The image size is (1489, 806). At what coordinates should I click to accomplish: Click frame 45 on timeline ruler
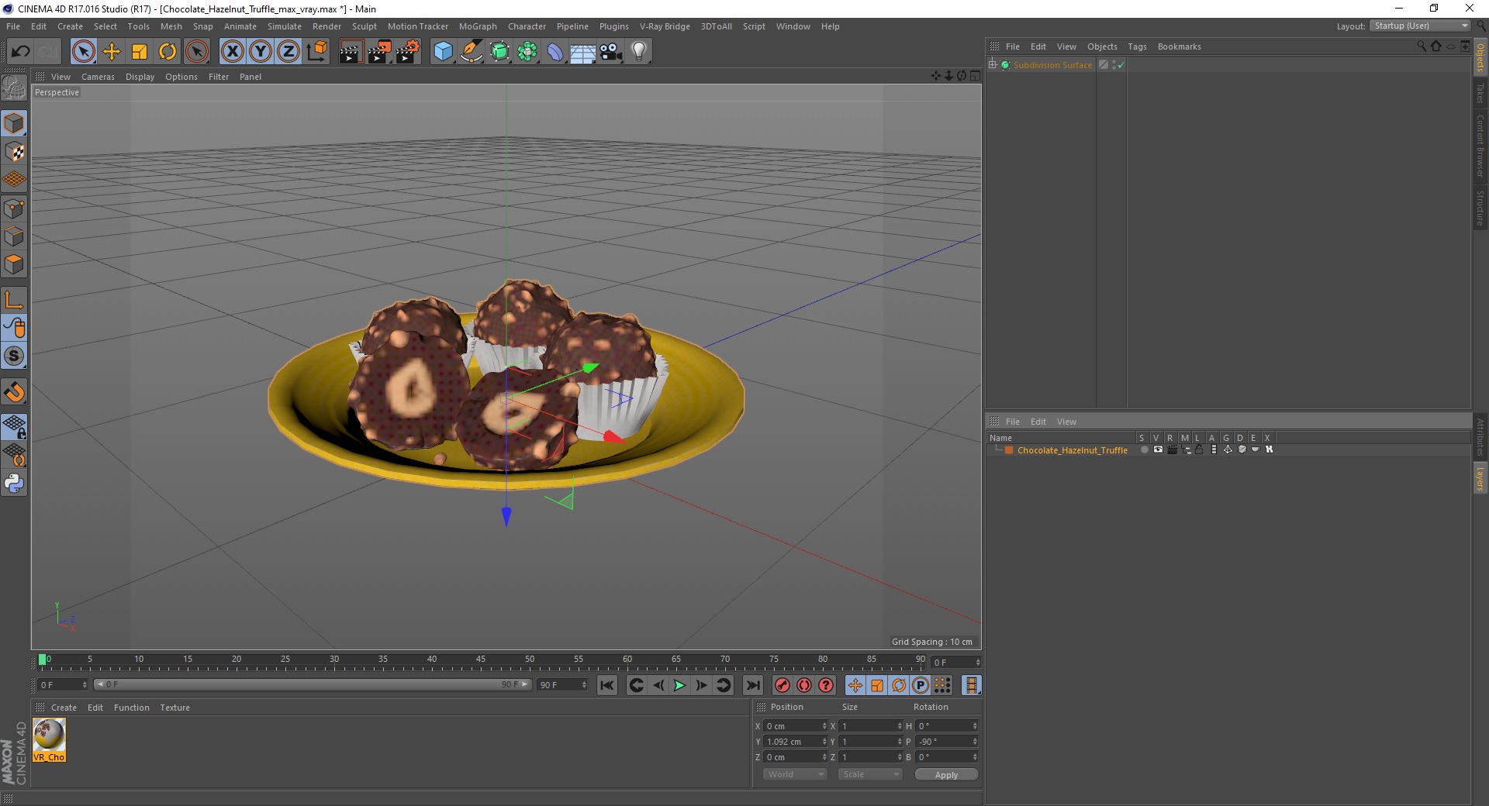pyautogui.click(x=481, y=660)
